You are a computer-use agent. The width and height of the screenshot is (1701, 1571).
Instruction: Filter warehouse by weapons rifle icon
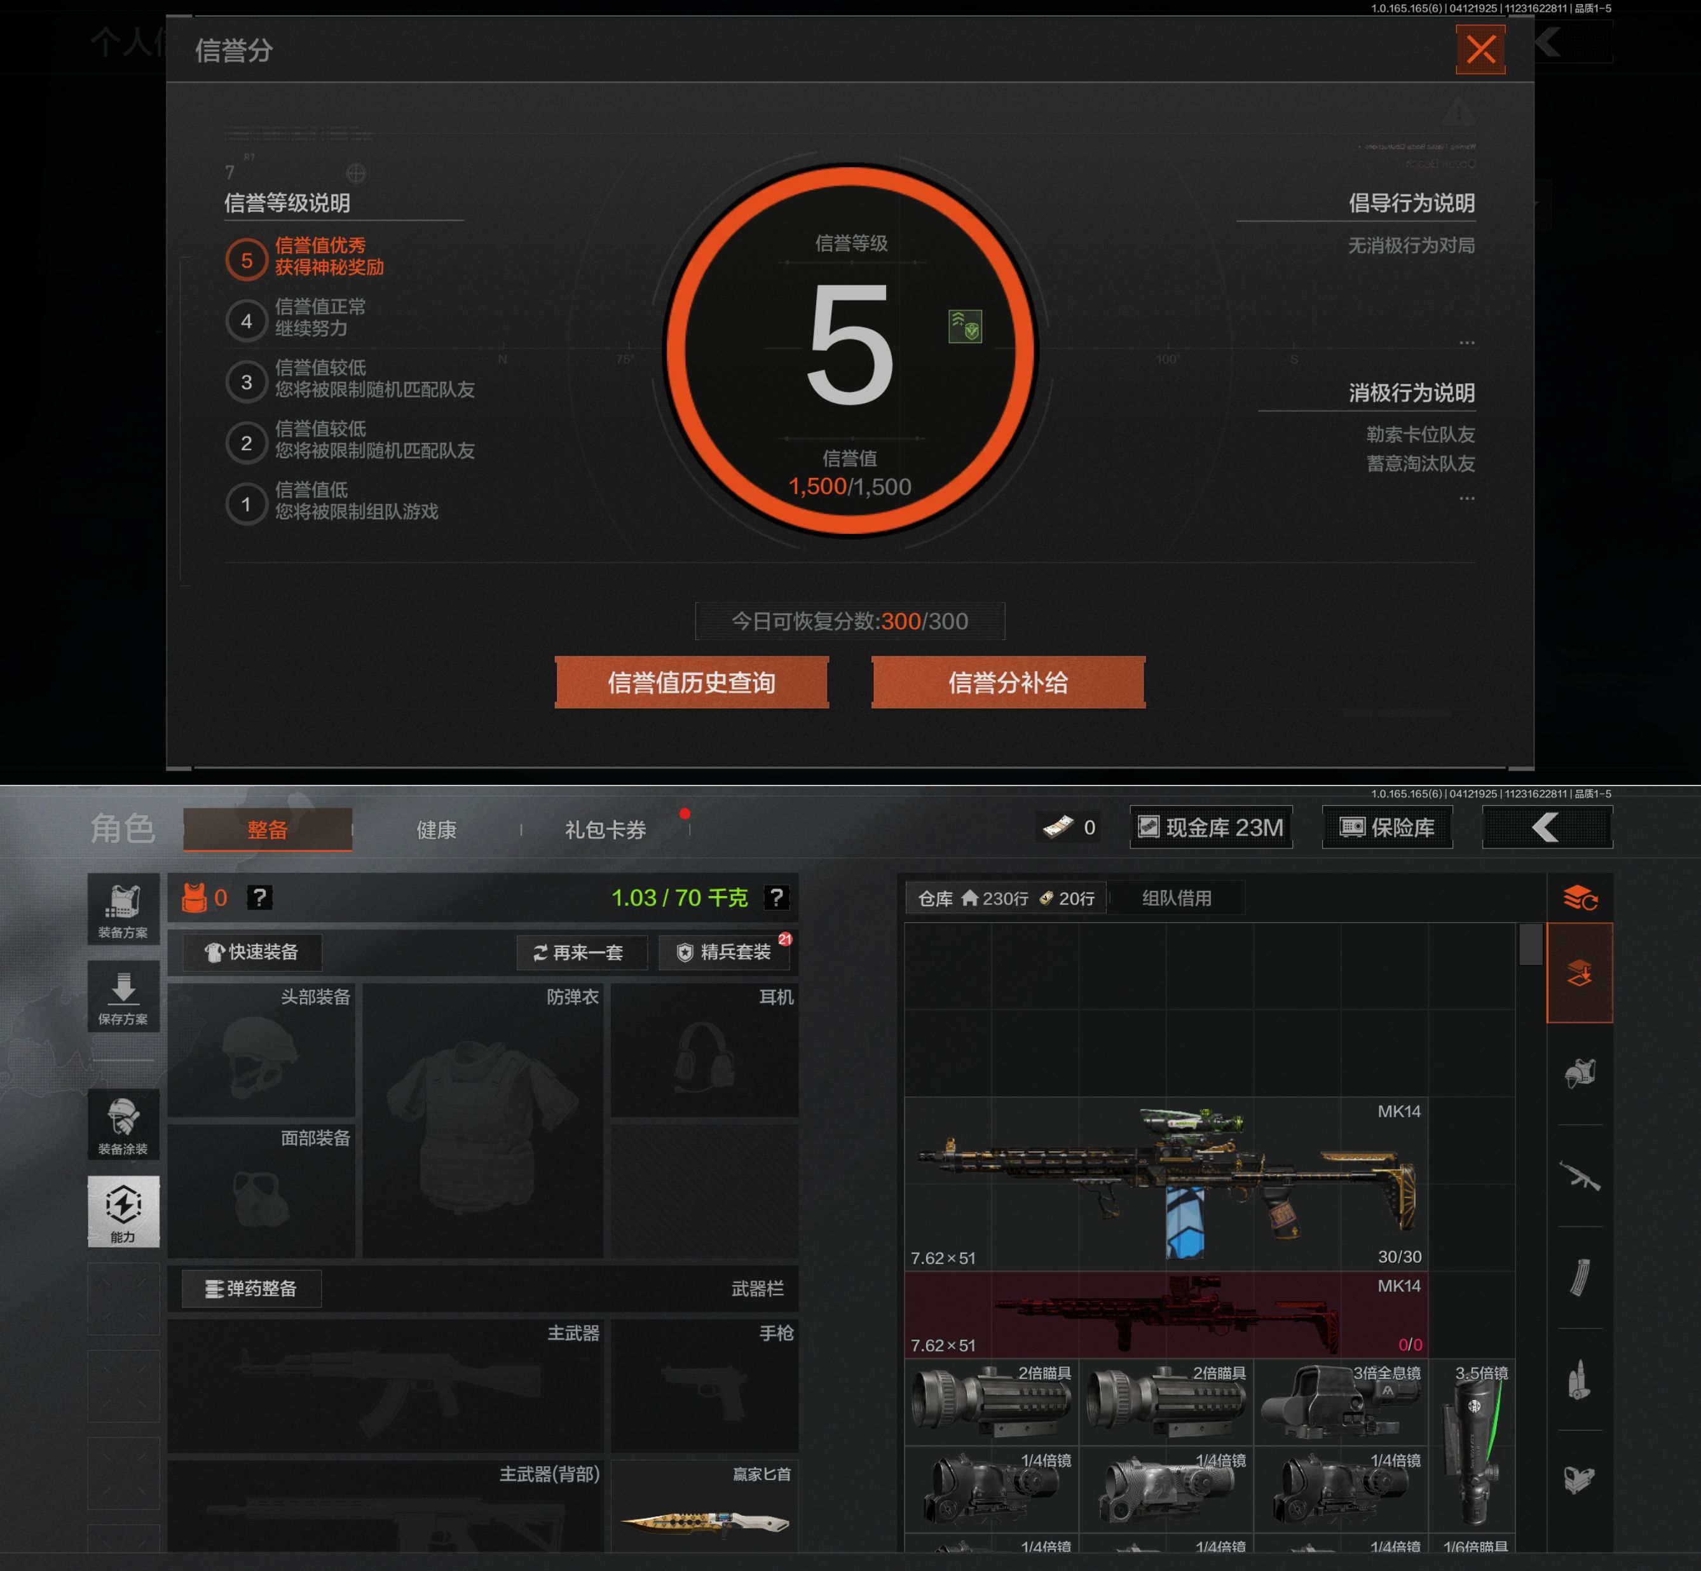pos(1580,1176)
